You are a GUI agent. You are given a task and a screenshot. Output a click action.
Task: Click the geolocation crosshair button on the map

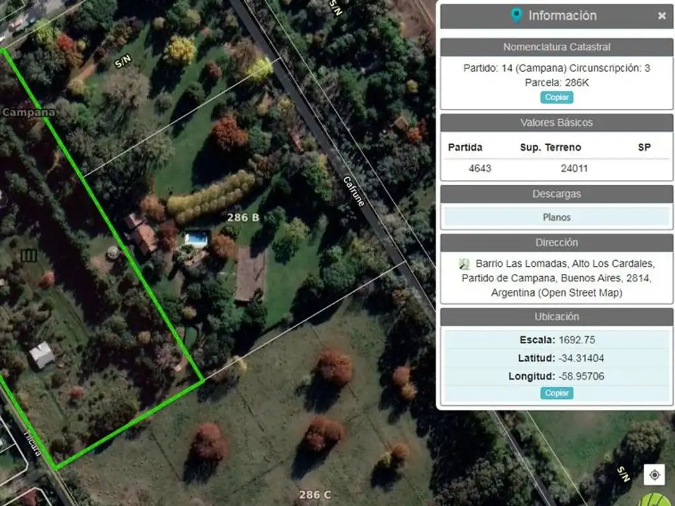point(655,474)
